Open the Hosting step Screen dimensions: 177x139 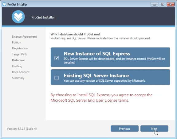(x=17, y=66)
